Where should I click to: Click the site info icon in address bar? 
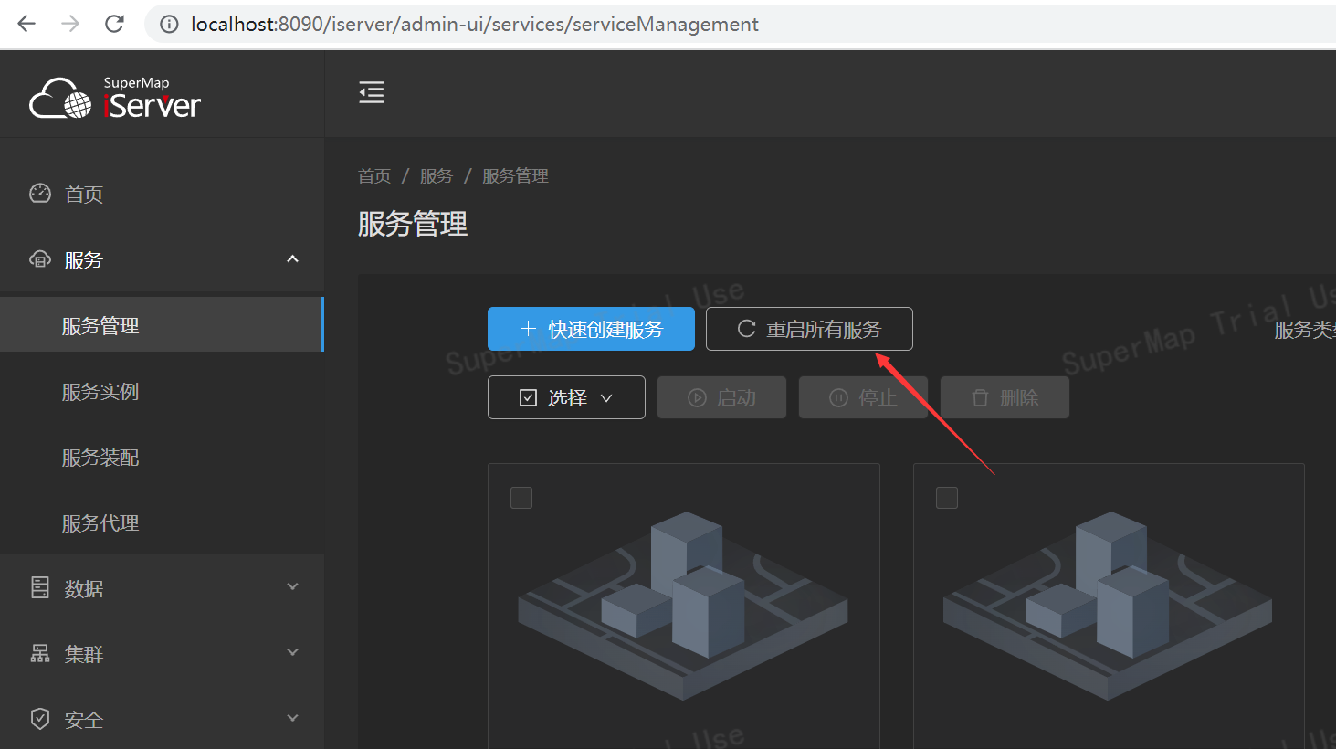pos(169,25)
